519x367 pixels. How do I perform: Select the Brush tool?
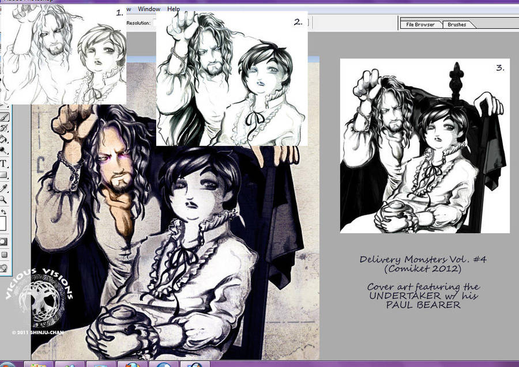click(x=4, y=117)
